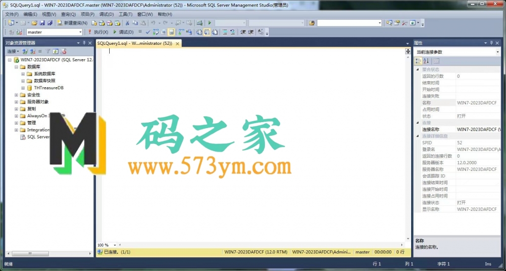Expand the 系统数据库 folder
This screenshot has width=506, height=271.
23,74
